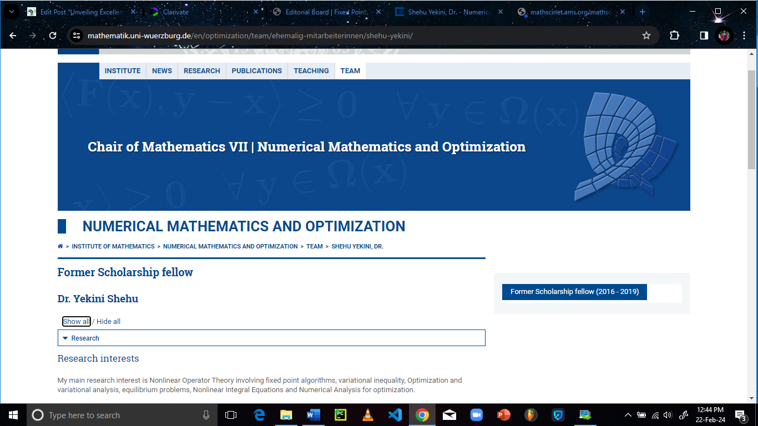Open VLC media player from taskbar
This screenshot has width=758, height=426.
click(367, 415)
